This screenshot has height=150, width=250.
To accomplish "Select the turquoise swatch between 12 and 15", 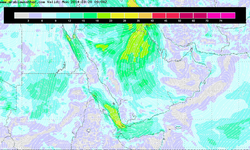I will (x=76, y=15).
